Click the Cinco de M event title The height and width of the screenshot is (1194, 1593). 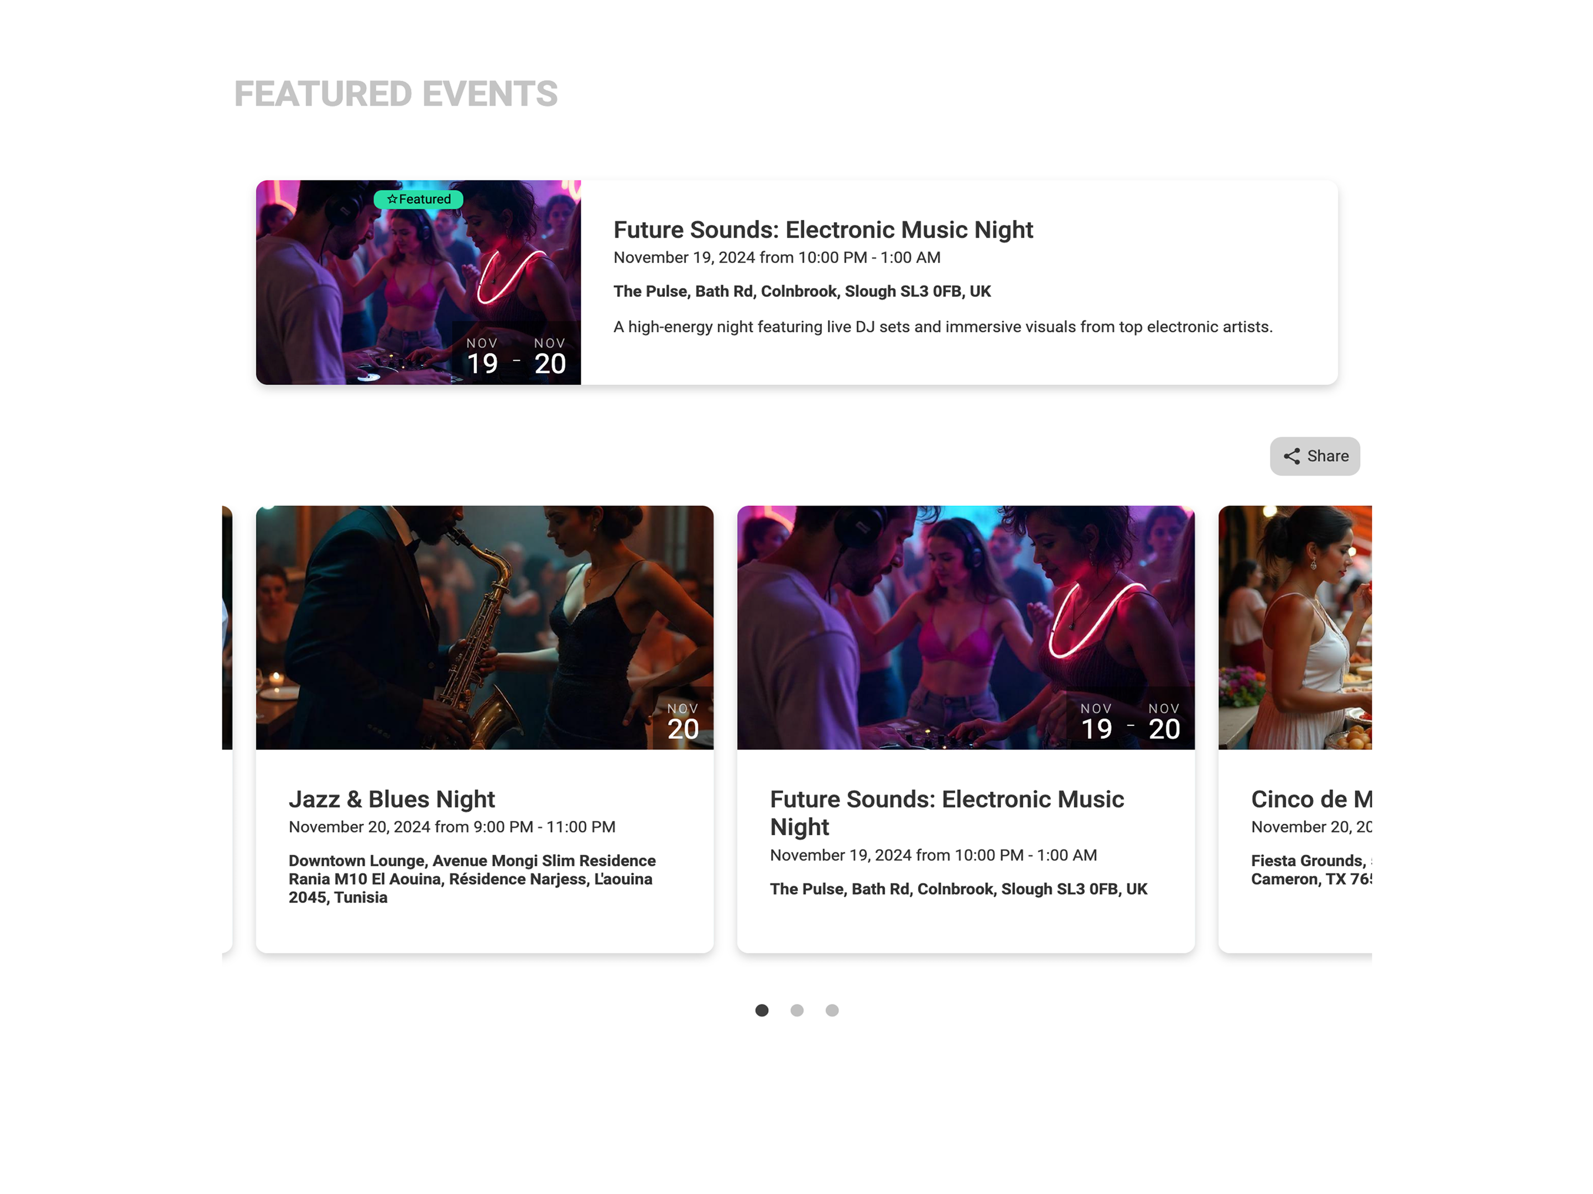(x=1311, y=800)
